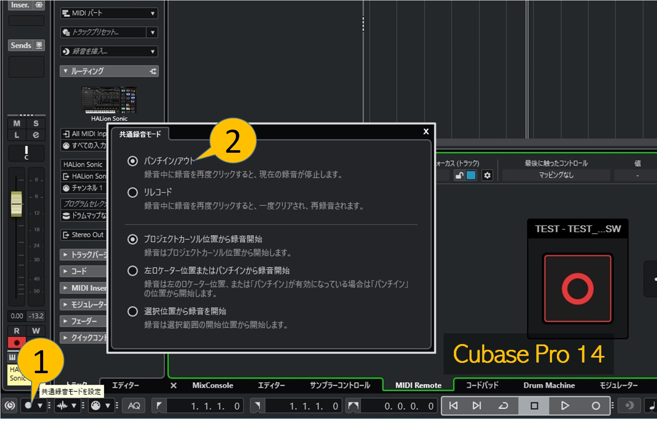Toggle the MIDI Remote focus lock icon

click(459, 175)
